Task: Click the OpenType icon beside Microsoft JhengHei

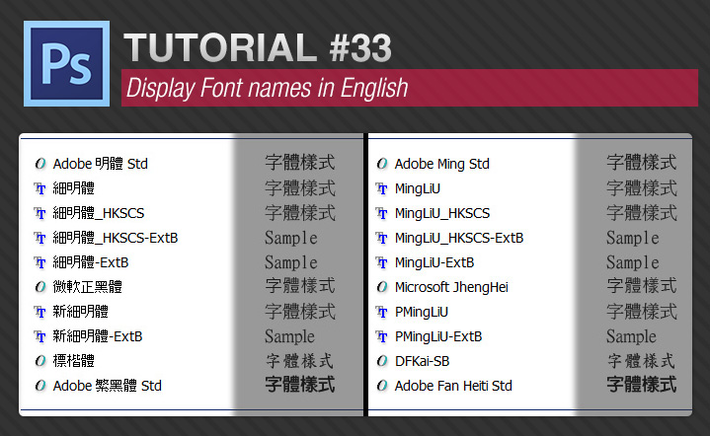Action: (382, 287)
